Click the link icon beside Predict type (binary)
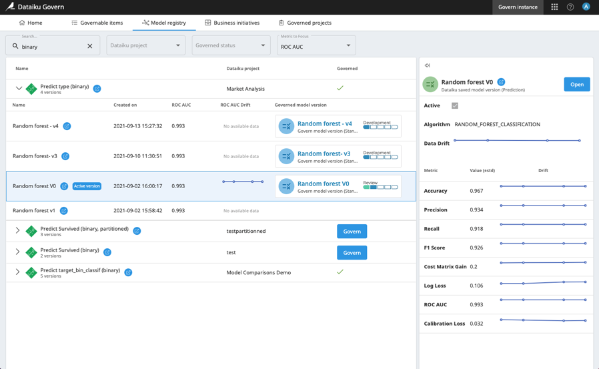This screenshot has width=599, height=369. [x=97, y=89]
